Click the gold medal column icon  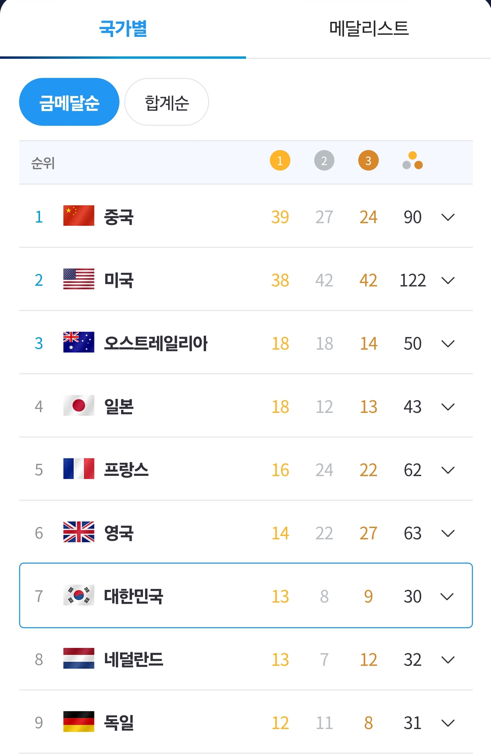pos(280,160)
